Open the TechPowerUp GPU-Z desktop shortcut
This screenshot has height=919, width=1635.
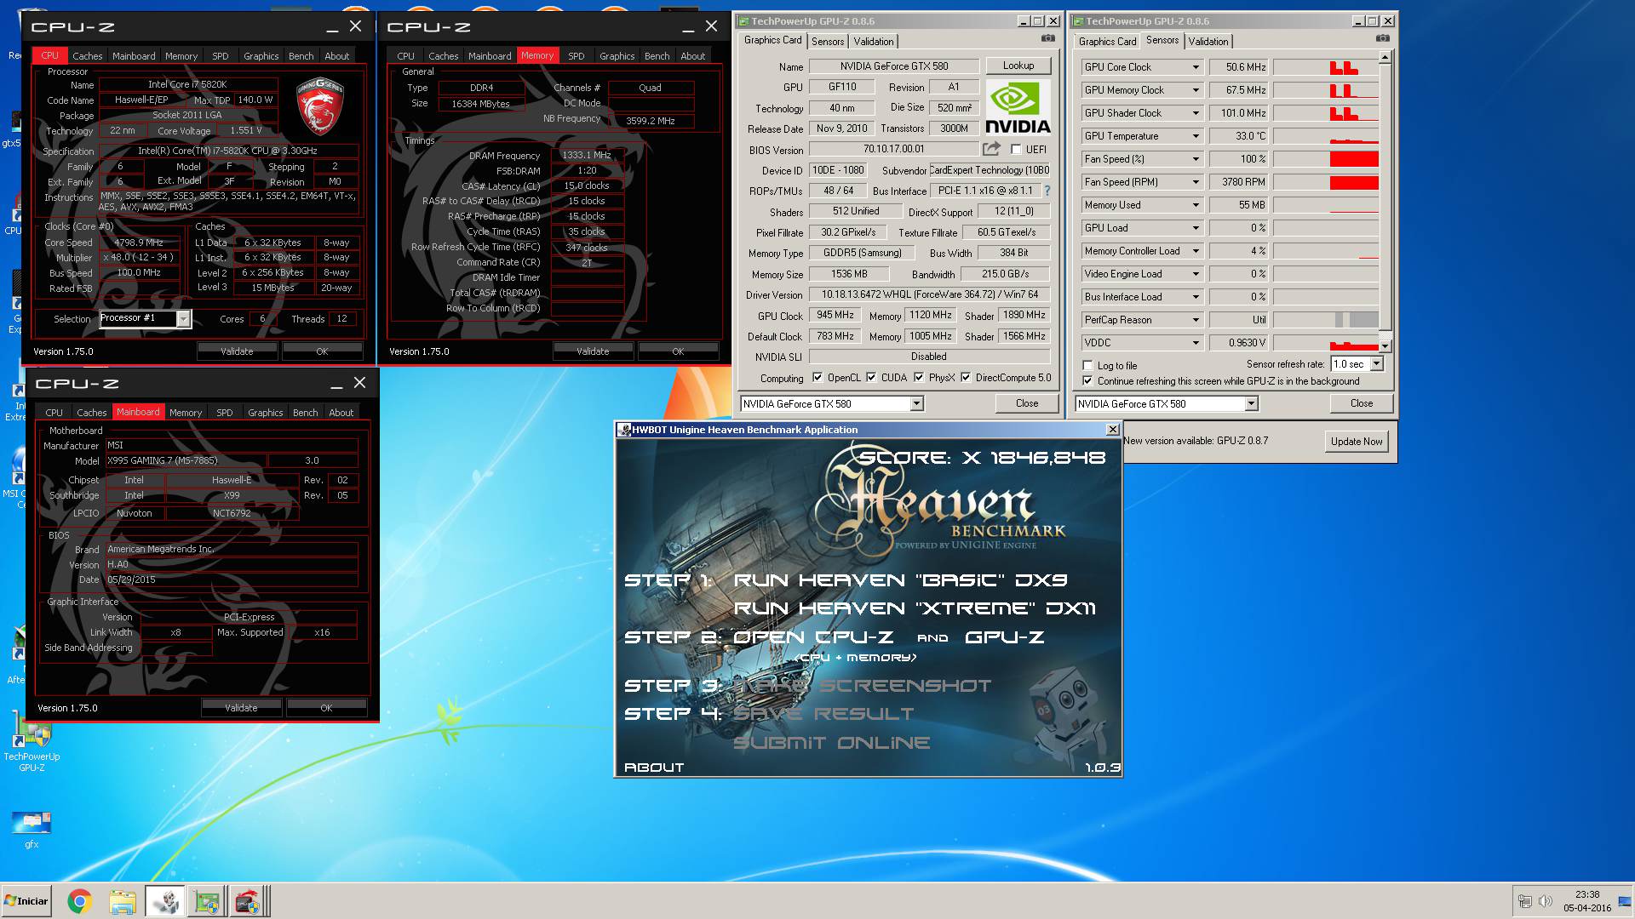(32, 742)
